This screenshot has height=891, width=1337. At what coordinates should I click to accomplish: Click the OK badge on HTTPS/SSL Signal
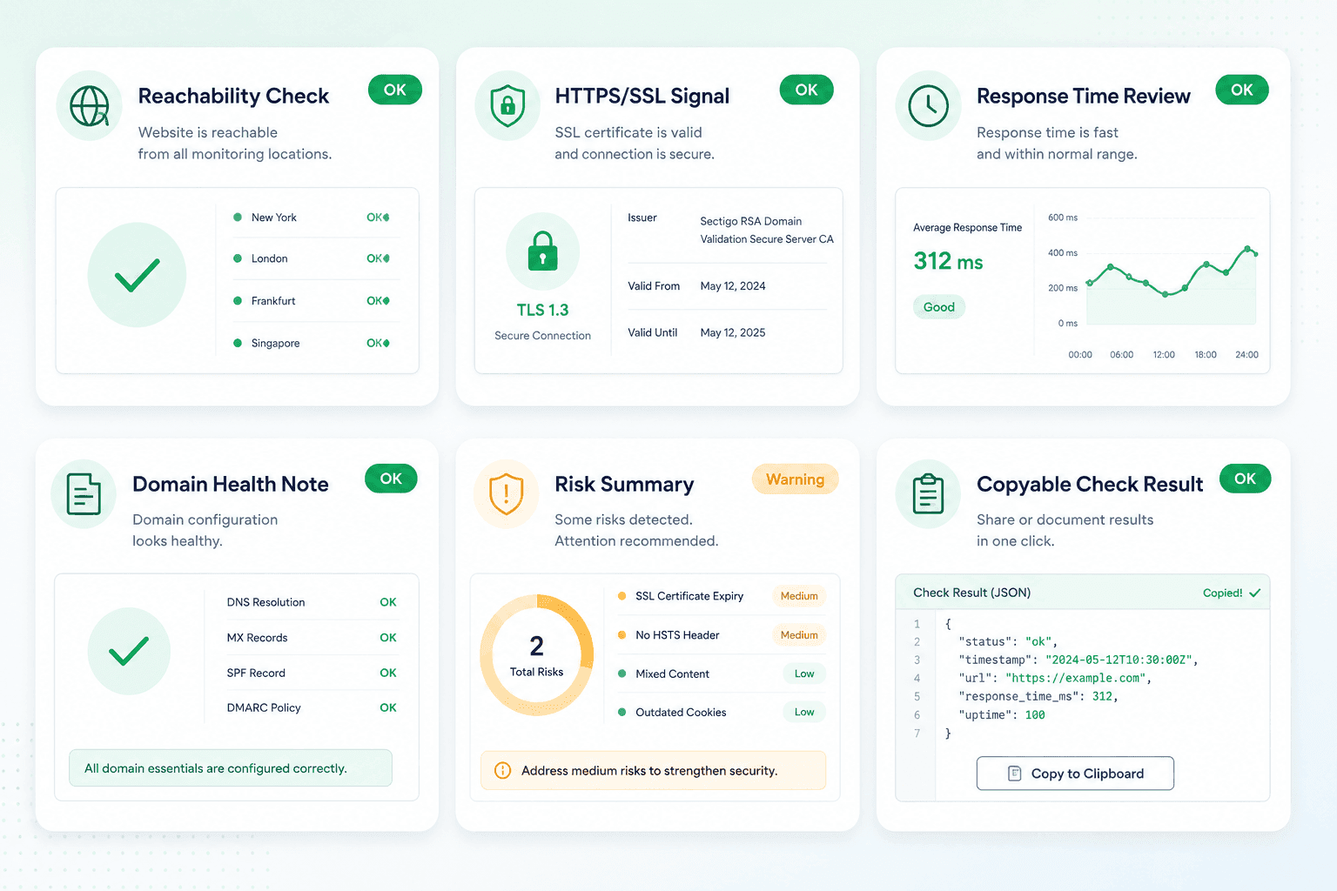point(807,90)
